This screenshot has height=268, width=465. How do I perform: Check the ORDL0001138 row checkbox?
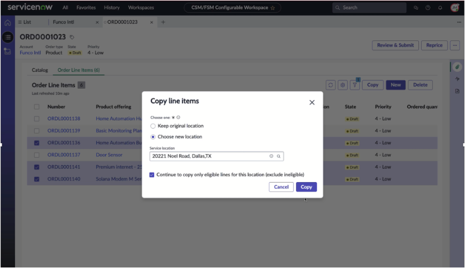tap(37, 119)
